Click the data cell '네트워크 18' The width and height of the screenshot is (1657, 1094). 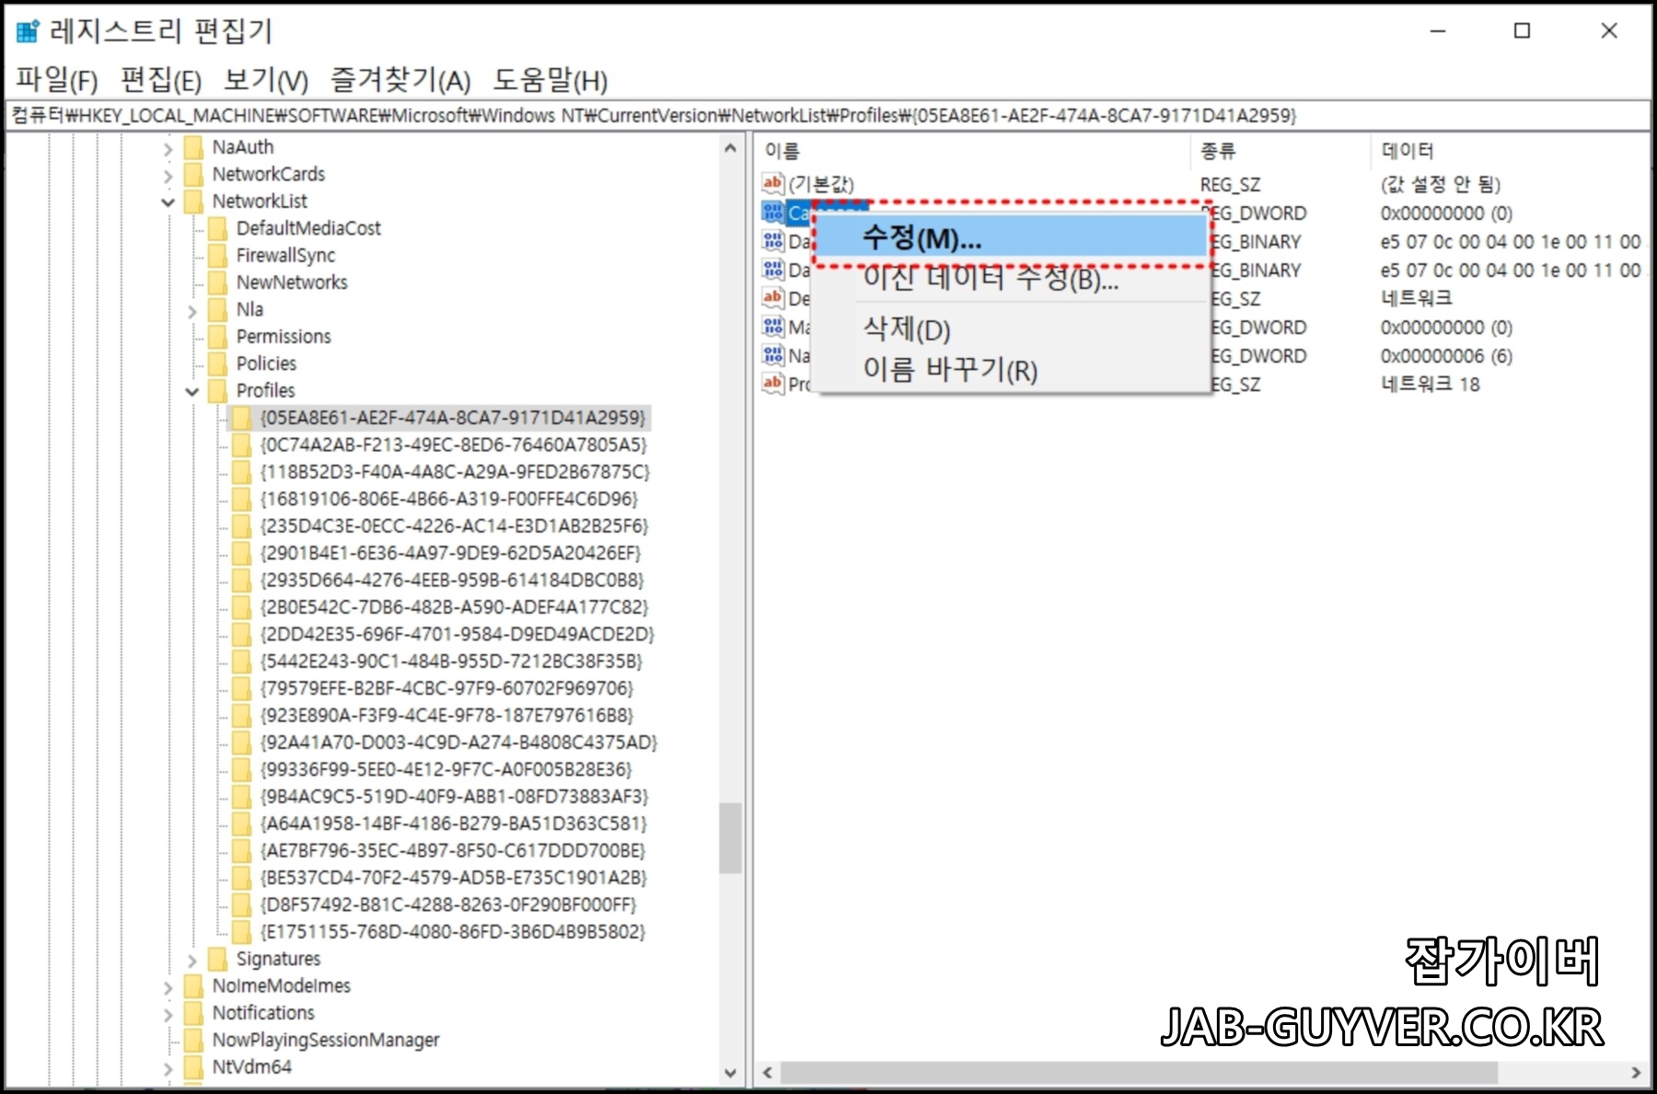coord(1430,384)
